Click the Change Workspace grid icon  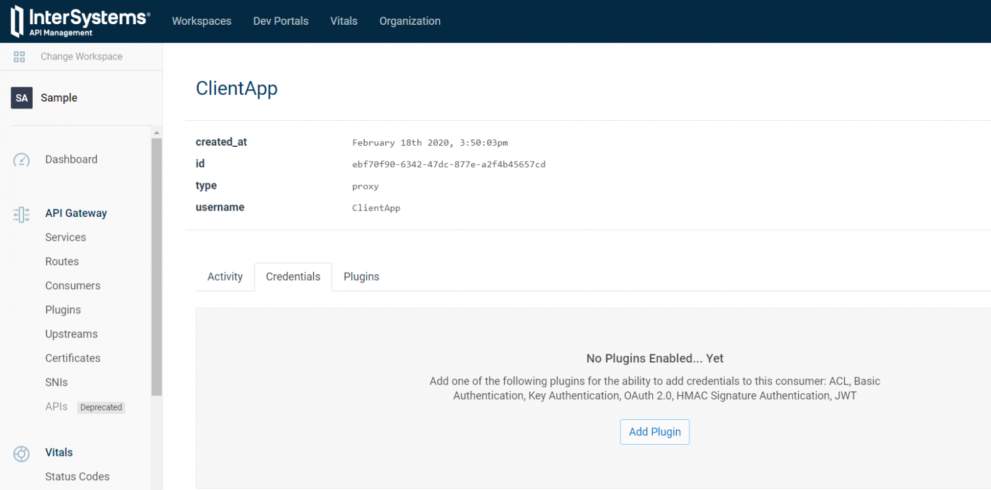pos(19,57)
